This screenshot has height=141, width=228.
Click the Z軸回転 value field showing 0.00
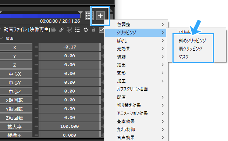[x=70, y=117]
